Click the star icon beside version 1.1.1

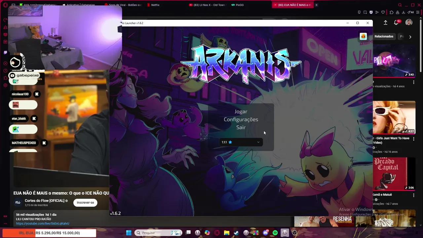click(x=230, y=142)
